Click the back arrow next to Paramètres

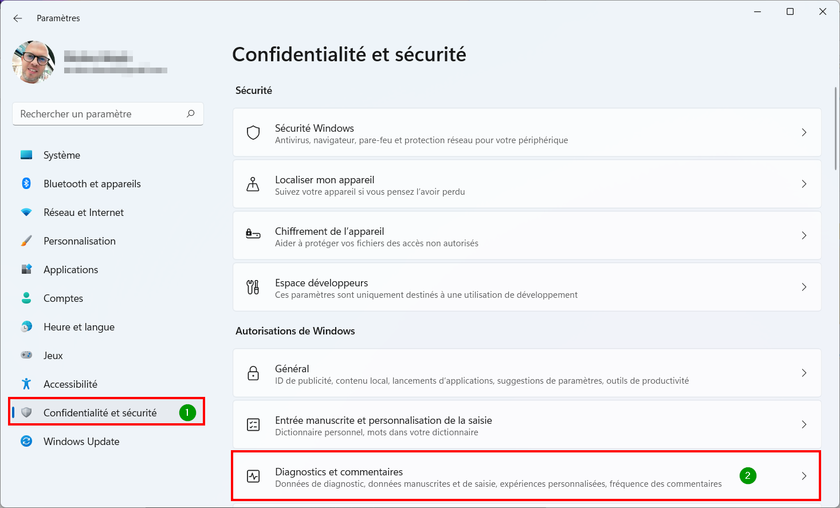click(x=18, y=18)
